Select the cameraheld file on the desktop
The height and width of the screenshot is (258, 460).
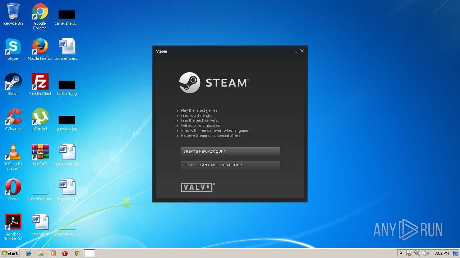(67, 16)
